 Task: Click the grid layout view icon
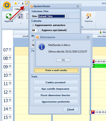click(21, 16)
